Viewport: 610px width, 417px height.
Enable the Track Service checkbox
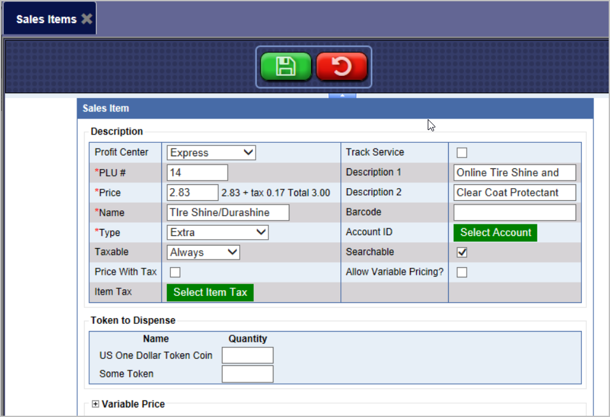click(462, 152)
